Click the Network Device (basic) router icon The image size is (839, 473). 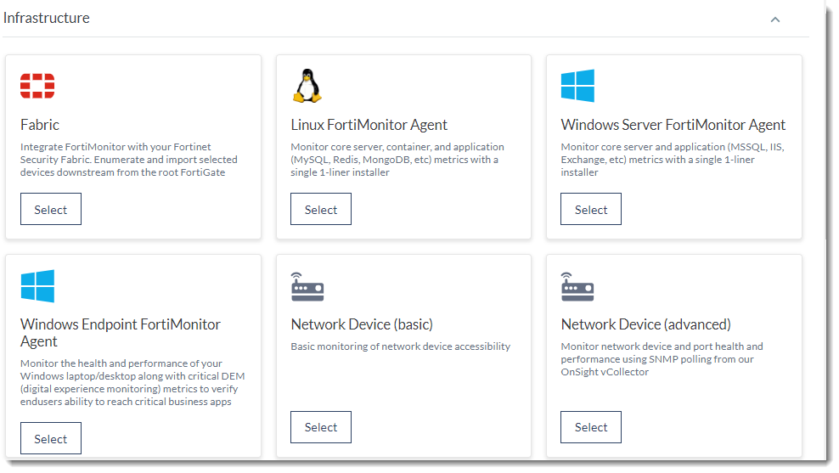[307, 287]
